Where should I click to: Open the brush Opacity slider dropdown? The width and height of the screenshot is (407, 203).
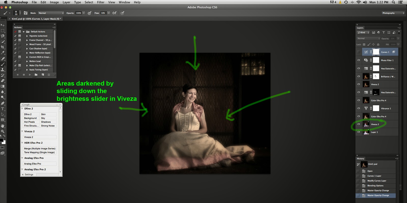tap(83, 13)
